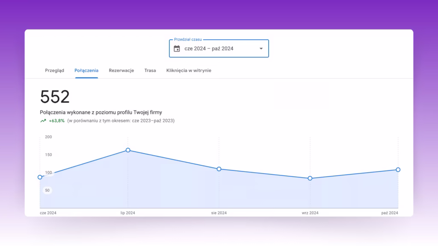
Task: Select the chart data point for cze 2024
Action: coord(40,177)
